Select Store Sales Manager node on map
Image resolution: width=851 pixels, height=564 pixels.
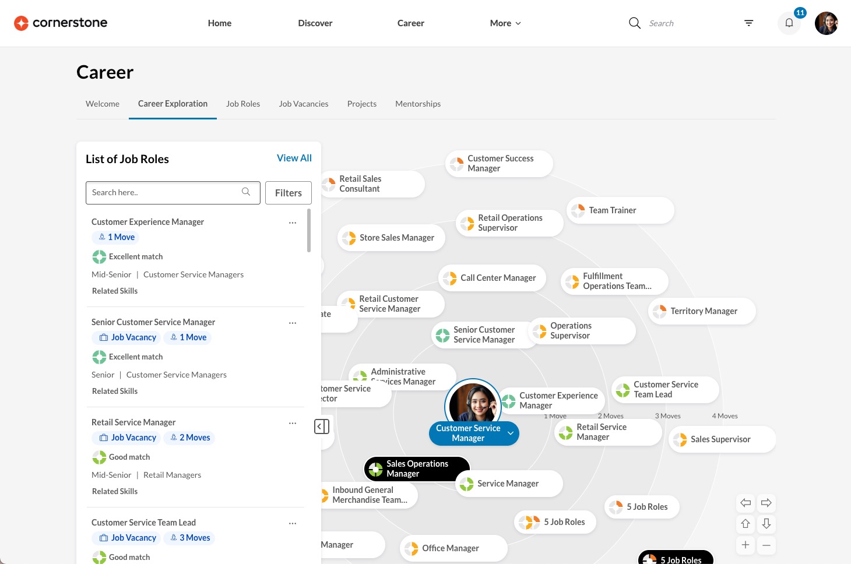(391, 238)
